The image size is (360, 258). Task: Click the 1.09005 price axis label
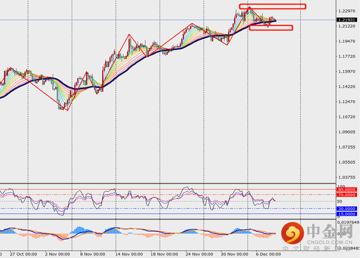(347, 132)
